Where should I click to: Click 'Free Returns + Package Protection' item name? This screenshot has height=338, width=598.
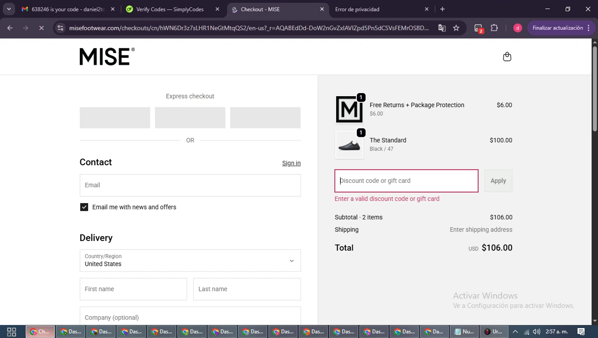417,105
